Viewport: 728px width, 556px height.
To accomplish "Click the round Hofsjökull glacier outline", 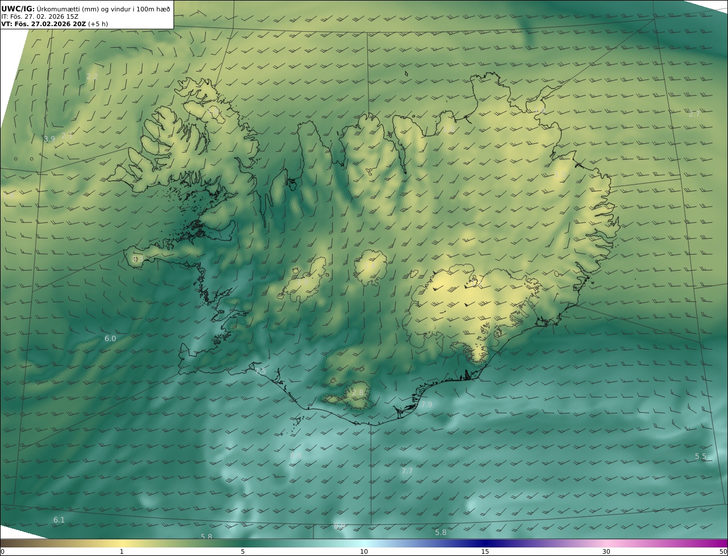I will [x=371, y=267].
